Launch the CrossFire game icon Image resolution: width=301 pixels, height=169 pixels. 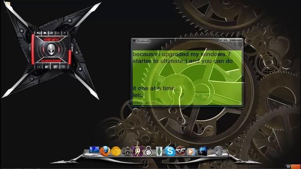[x=181, y=151]
